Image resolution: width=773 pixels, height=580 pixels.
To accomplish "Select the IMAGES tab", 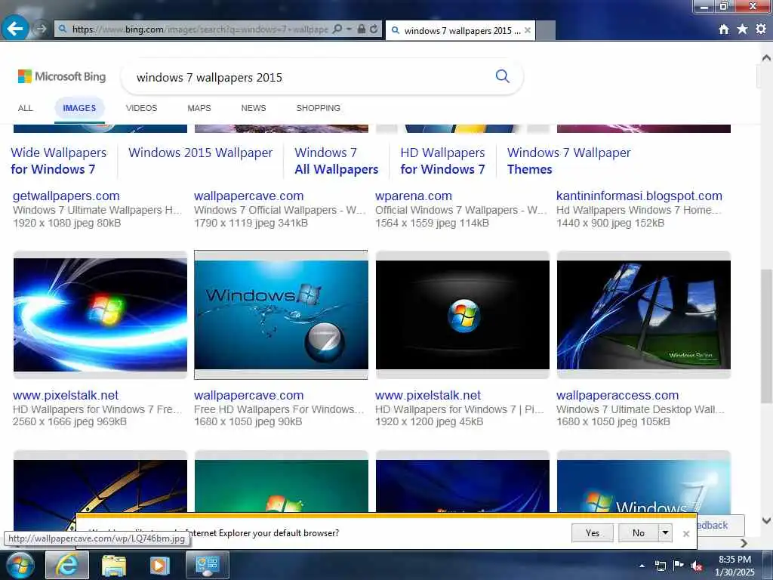I will coord(79,108).
